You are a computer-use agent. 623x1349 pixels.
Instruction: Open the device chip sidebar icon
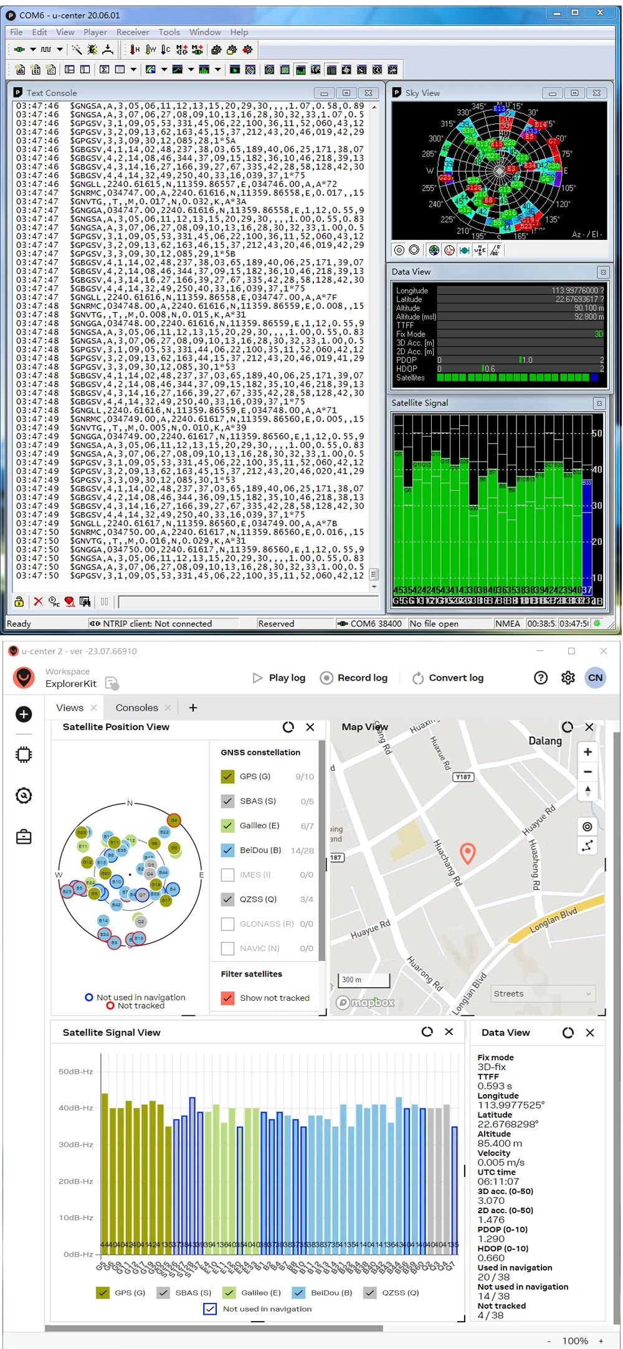click(24, 755)
